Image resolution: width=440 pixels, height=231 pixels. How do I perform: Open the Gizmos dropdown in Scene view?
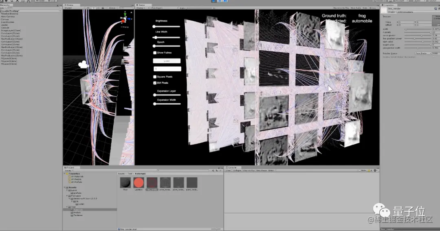pos(112,8)
